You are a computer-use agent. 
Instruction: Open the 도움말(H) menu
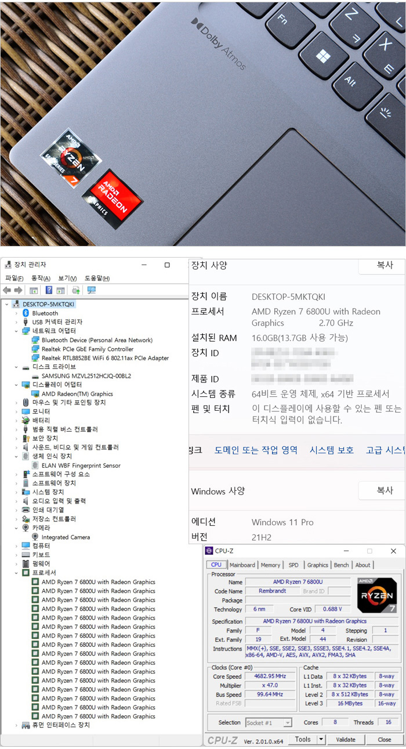(x=97, y=278)
